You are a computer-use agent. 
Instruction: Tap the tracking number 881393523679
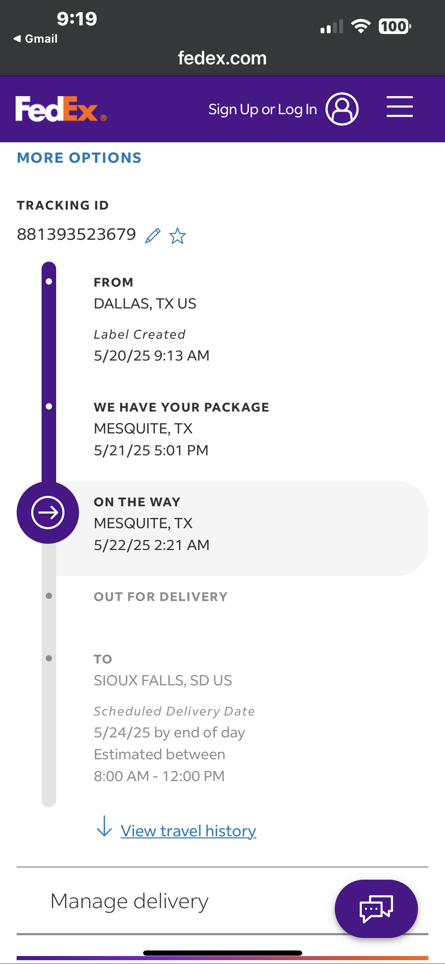(x=77, y=235)
